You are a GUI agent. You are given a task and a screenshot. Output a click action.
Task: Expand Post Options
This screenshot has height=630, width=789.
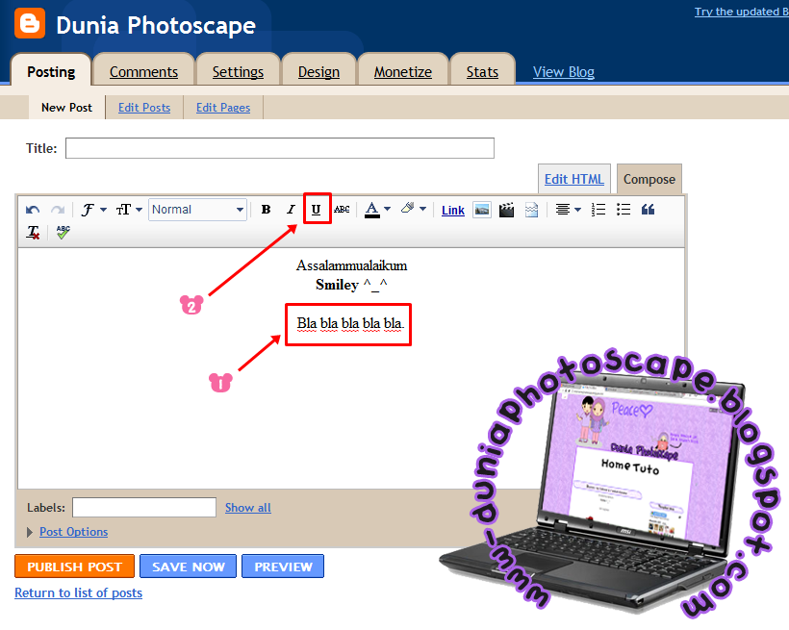pyautogui.click(x=73, y=531)
